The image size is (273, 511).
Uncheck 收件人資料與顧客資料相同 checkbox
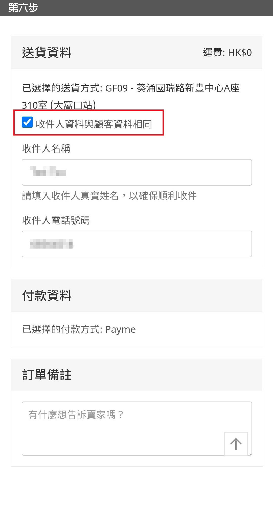(x=27, y=122)
